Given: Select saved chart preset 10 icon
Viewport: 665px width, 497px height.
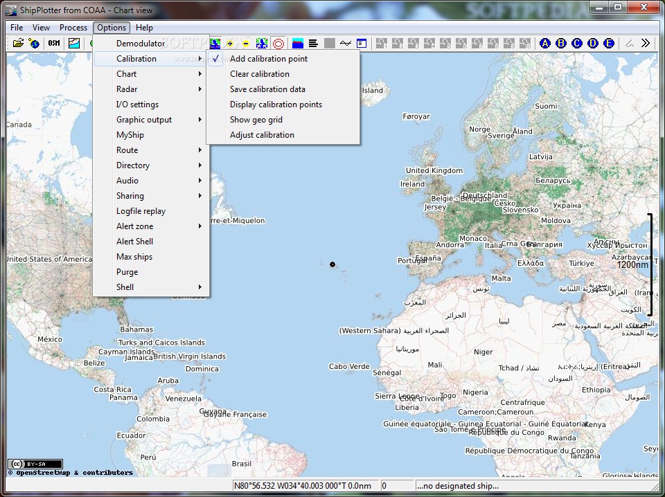Looking at the screenshot, I should [x=525, y=43].
